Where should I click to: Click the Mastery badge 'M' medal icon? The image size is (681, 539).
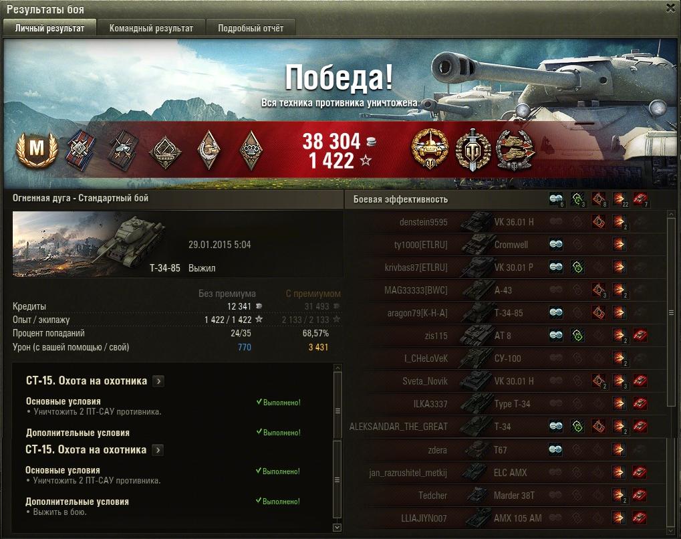point(37,150)
